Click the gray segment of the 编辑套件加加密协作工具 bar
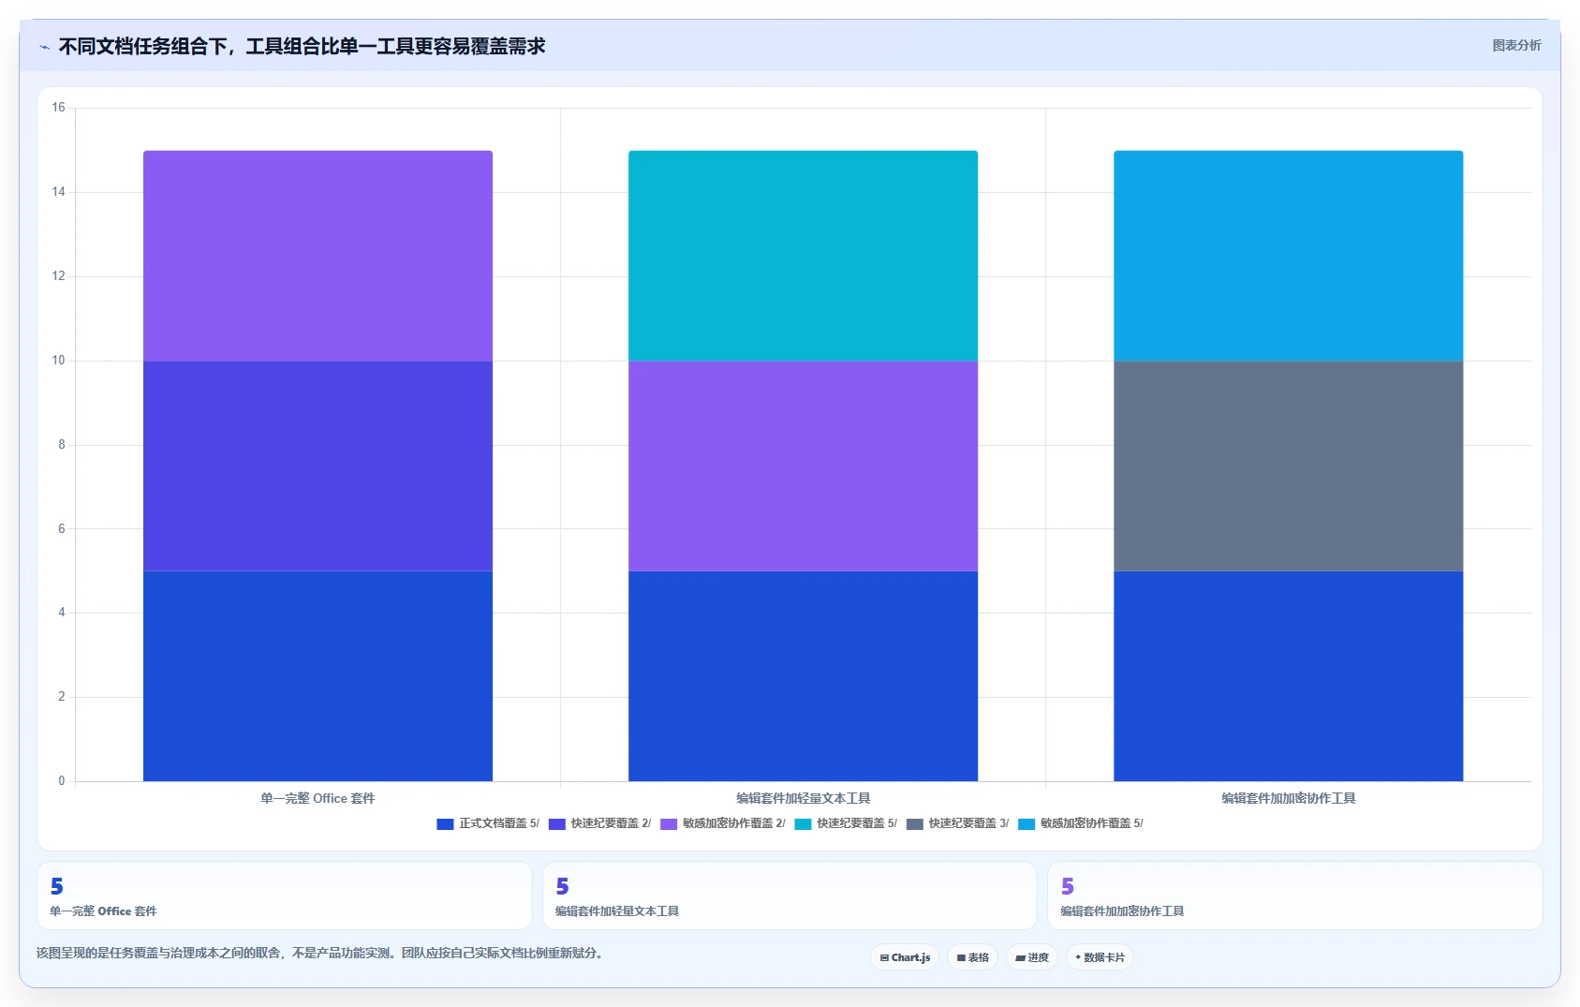This screenshot has height=1007, width=1580. point(1288,466)
